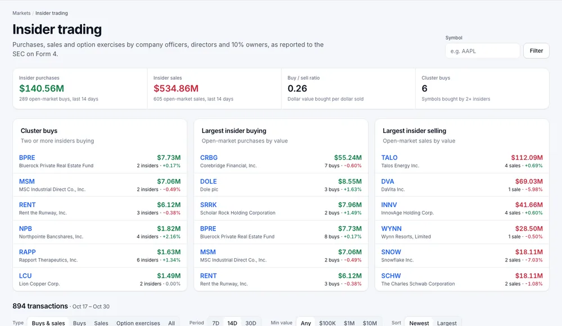The image size is (562, 326).
Task: Click the Scholar Rock Holding Corporation name
Action: click(238, 213)
